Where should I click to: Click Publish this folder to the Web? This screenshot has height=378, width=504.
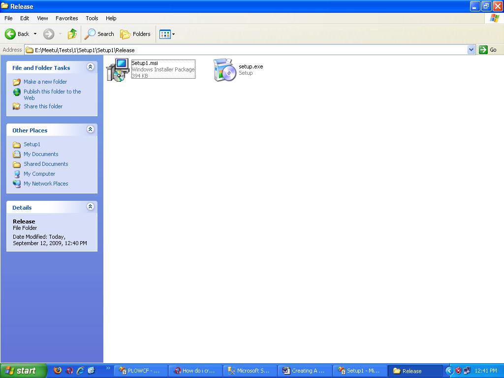click(52, 94)
